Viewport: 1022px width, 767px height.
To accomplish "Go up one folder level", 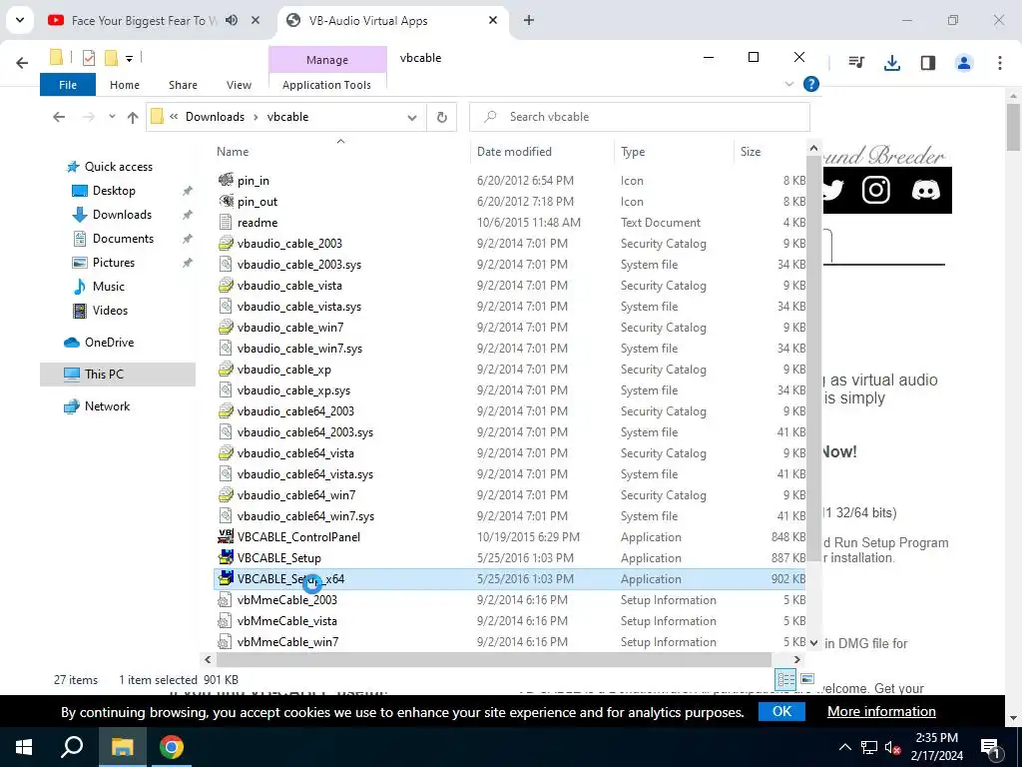I will point(133,117).
